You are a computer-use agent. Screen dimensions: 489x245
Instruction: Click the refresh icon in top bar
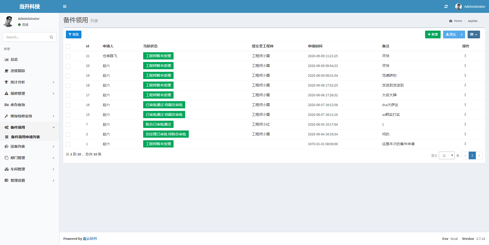(x=446, y=6)
